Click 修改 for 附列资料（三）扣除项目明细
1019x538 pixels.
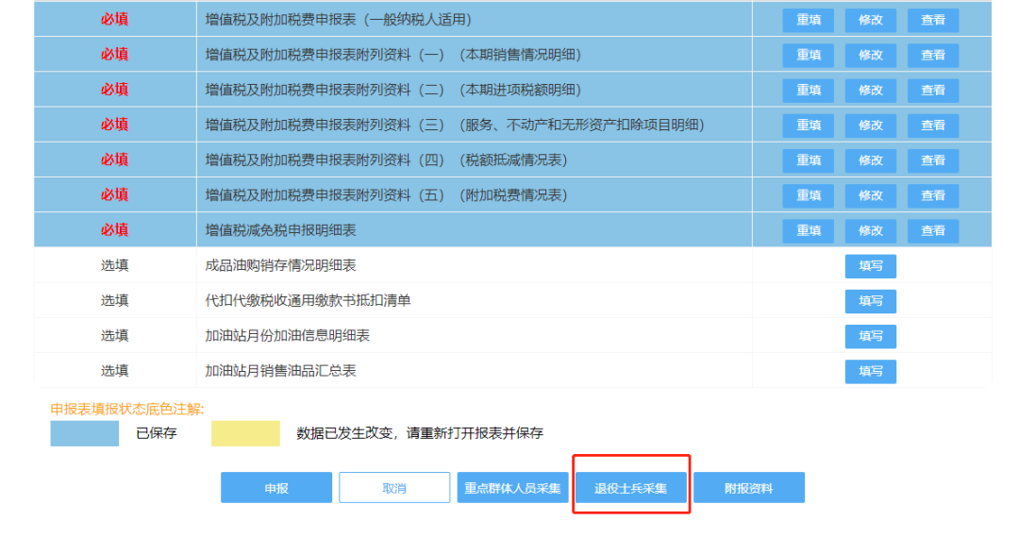(870, 126)
